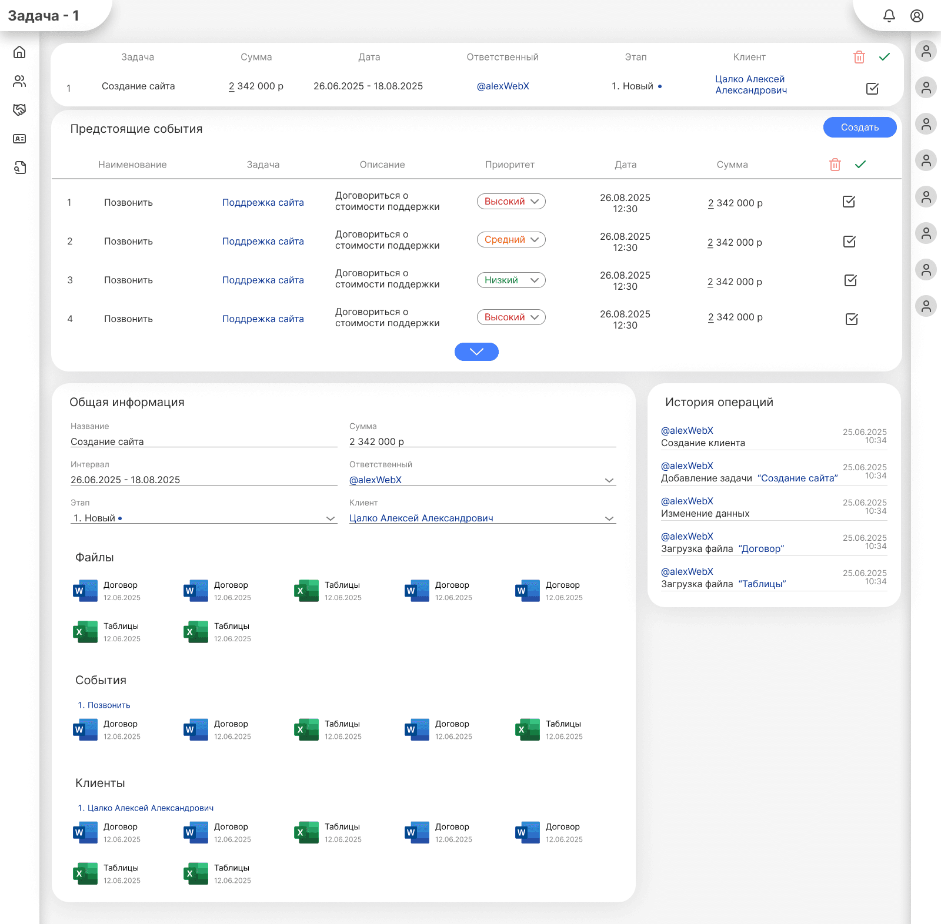
Task: Expand more events with blue chevron button
Action: 476,351
